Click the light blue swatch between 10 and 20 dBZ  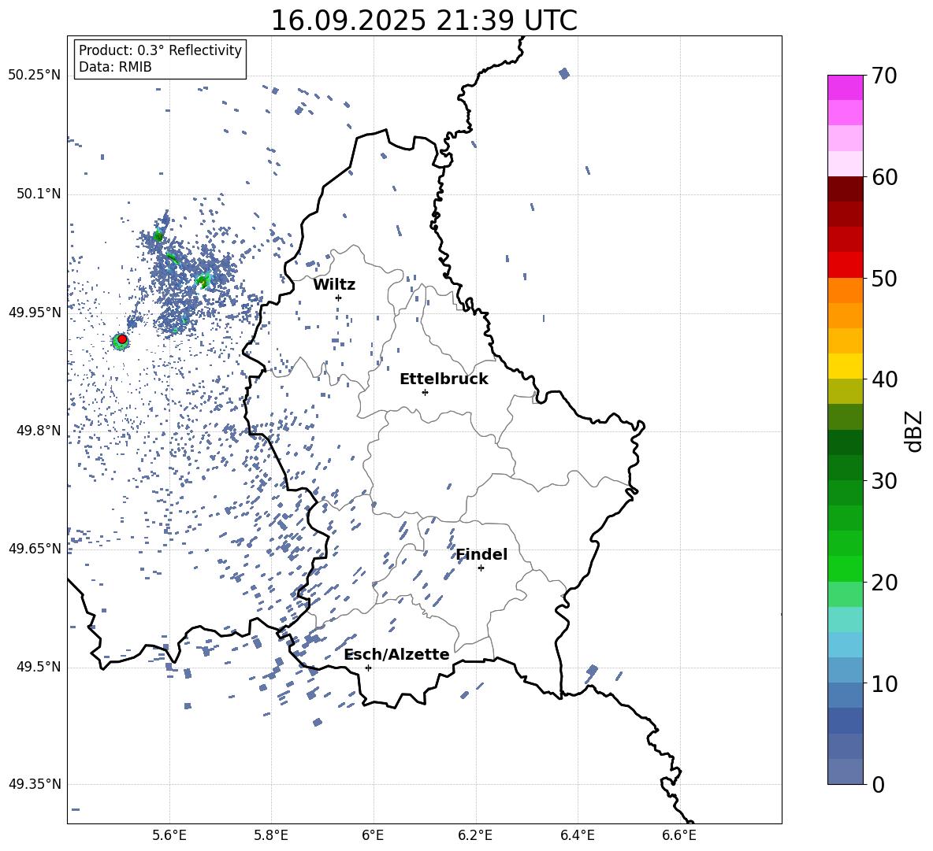pyautogui.click(x=846, y=645)
